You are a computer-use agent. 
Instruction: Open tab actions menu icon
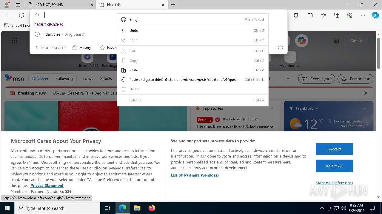[x=18, y=5]
